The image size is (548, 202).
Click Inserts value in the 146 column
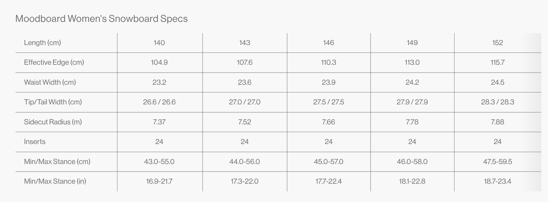(x=328, y=142)
